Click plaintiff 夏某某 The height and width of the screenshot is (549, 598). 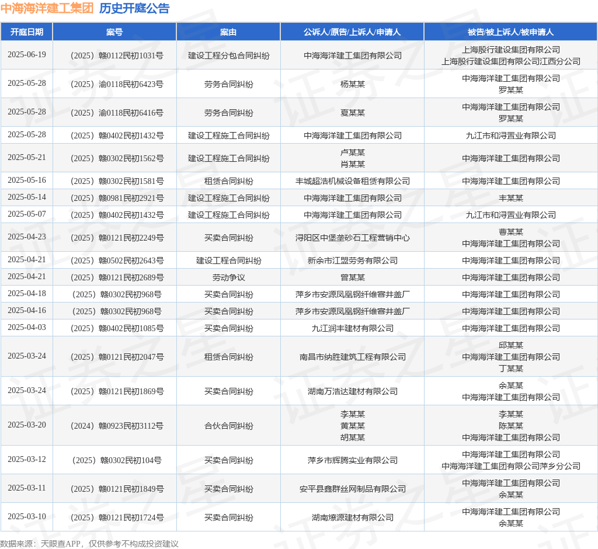click(x=352, y=113)
